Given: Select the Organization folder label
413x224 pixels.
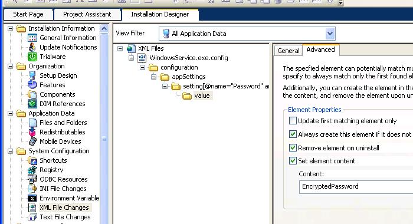Looking at the screenshot, I should coord(47,67).
